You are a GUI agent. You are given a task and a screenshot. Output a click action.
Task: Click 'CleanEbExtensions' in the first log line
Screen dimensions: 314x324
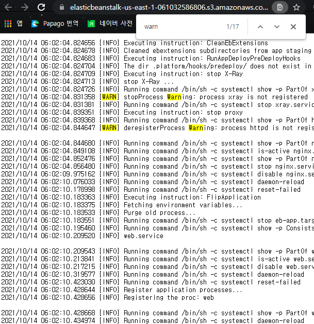(x=237, y=43)
